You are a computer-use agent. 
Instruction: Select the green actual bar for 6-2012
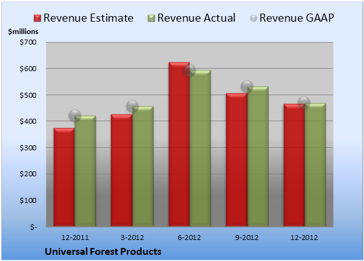(200, 148)
